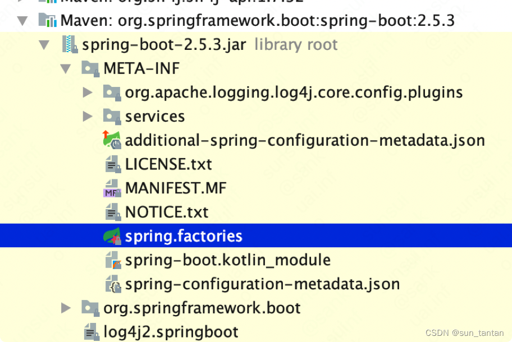Click the jar archive icon of spring-boot-2.5.3.jar
The image size is (512, 342).
tap(69, 44)
